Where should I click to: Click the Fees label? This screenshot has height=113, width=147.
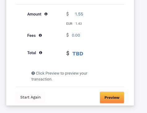coord(31,36)
